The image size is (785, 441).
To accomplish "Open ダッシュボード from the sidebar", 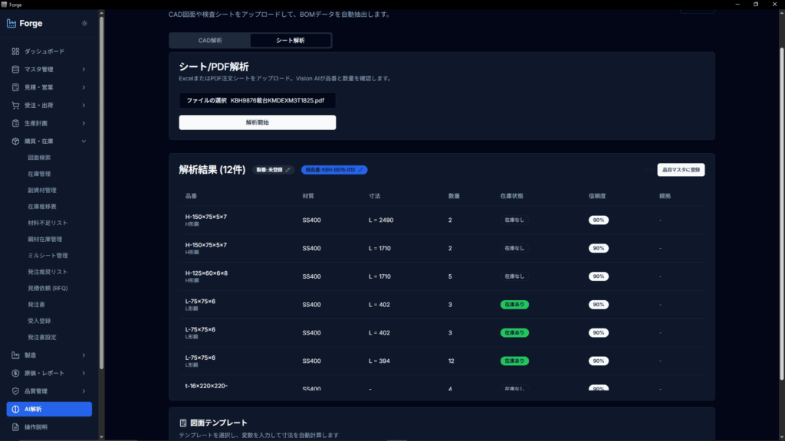I will (44, 51).
